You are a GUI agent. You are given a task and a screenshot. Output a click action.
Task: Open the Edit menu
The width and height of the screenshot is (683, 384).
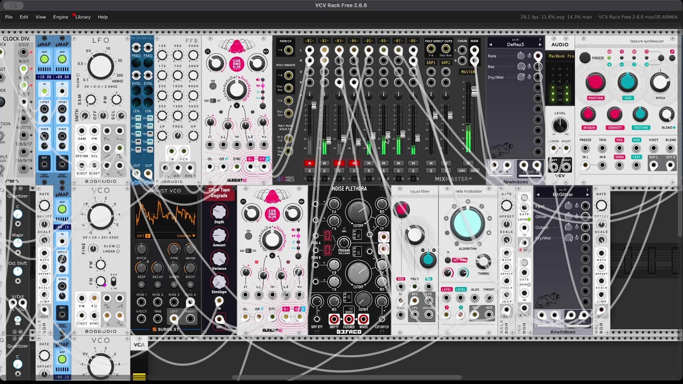pos(24,17)
